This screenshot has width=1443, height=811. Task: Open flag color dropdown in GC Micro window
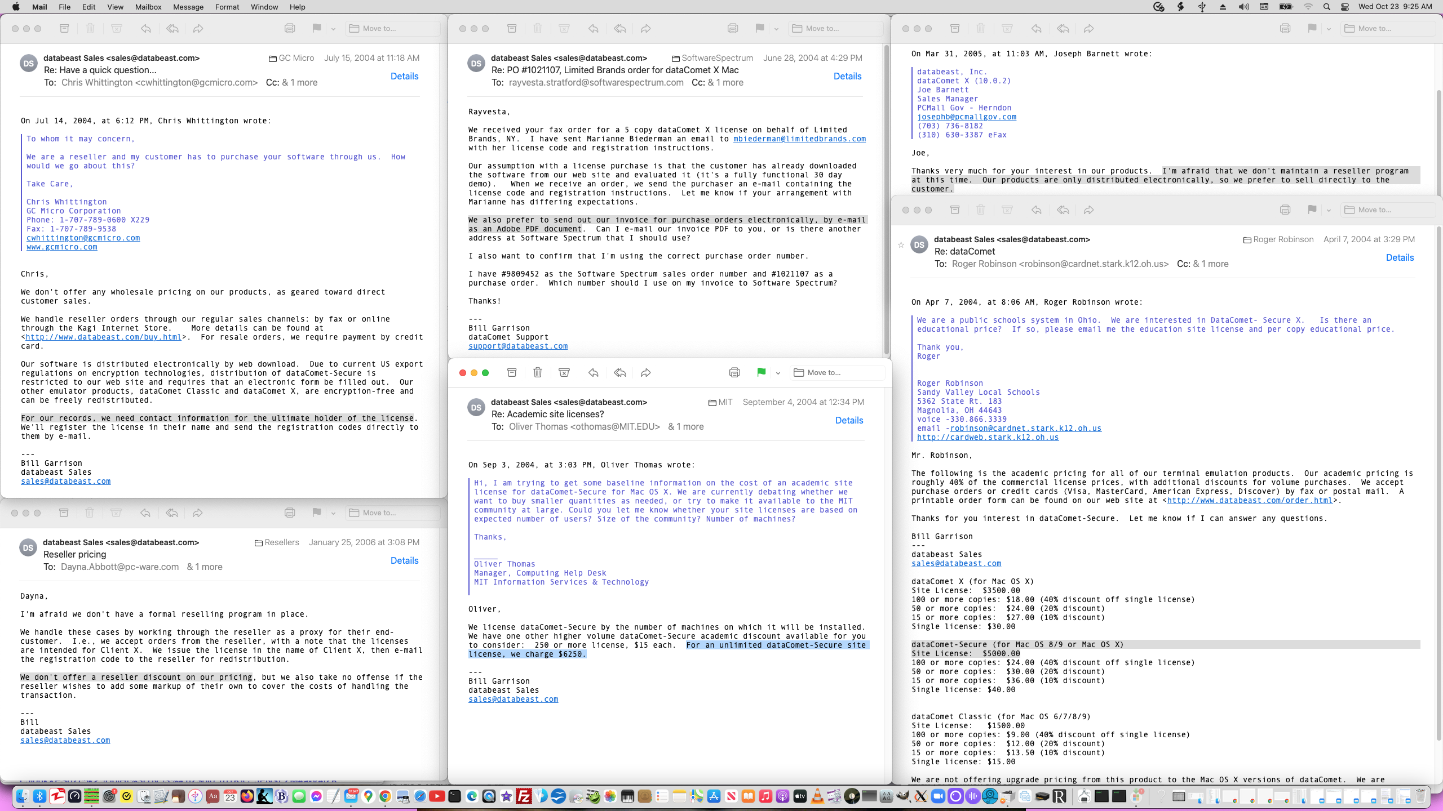333,29
